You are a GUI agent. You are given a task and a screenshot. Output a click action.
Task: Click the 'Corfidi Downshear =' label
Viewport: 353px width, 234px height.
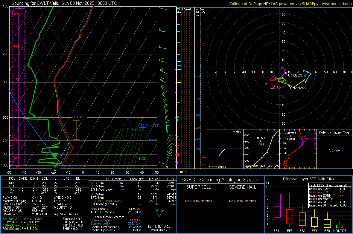coord(105,227)
